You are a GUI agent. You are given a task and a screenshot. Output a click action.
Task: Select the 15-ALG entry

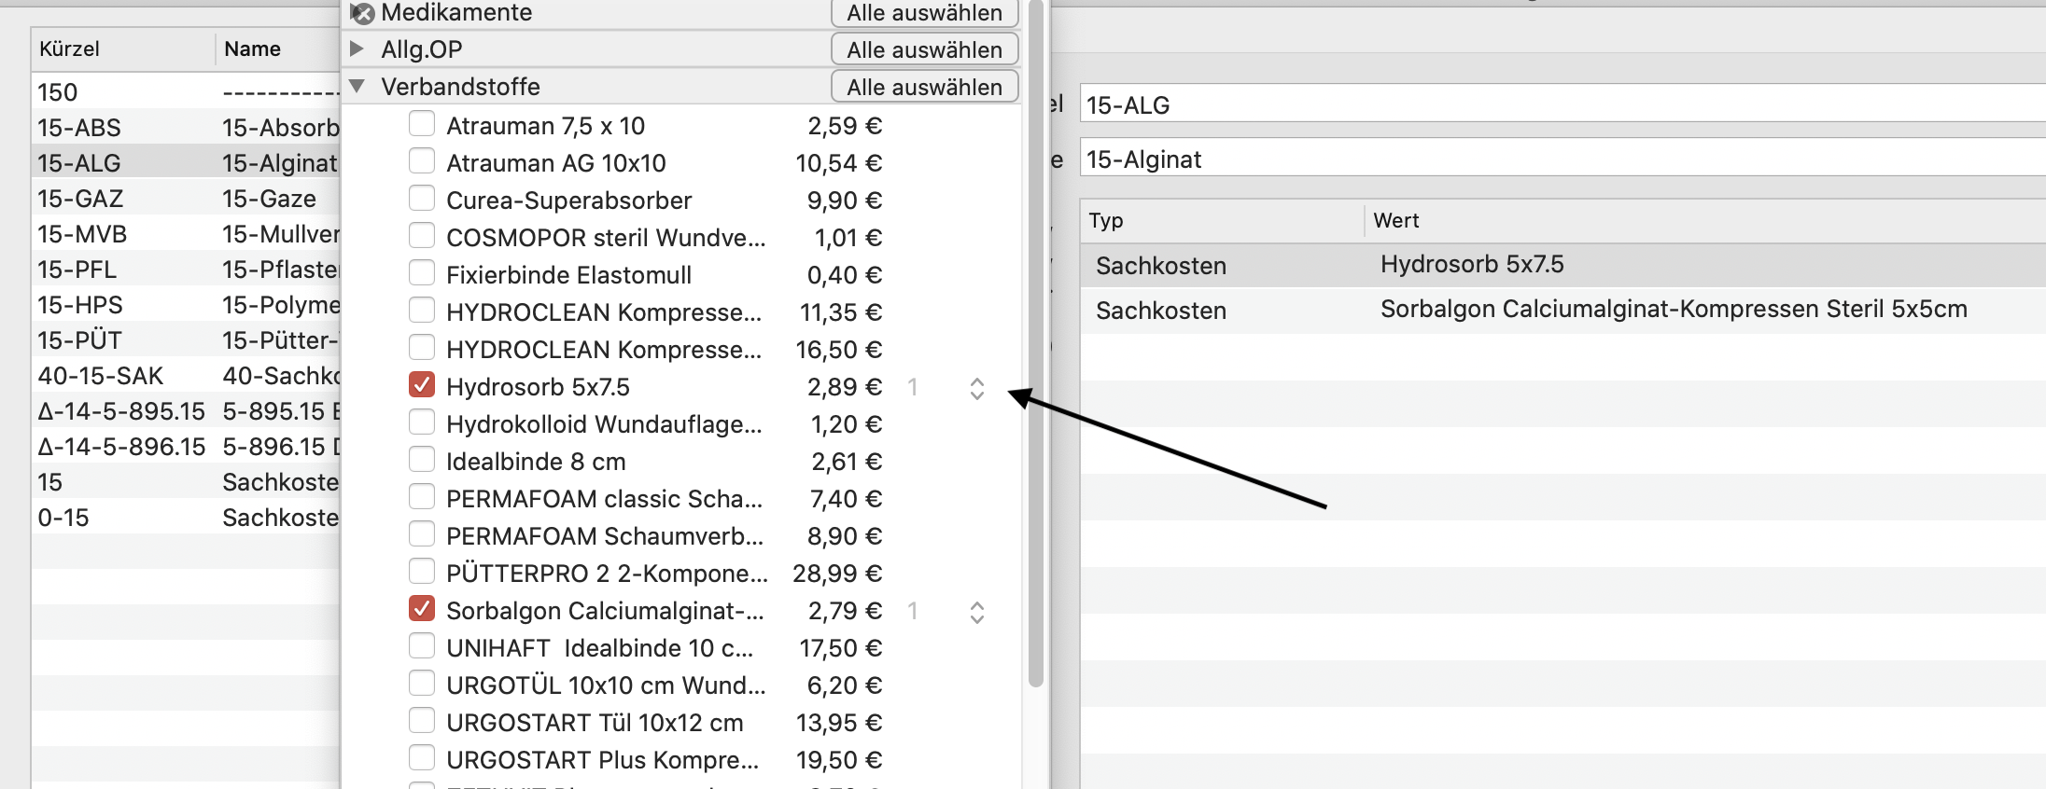(x=186, y=163)
